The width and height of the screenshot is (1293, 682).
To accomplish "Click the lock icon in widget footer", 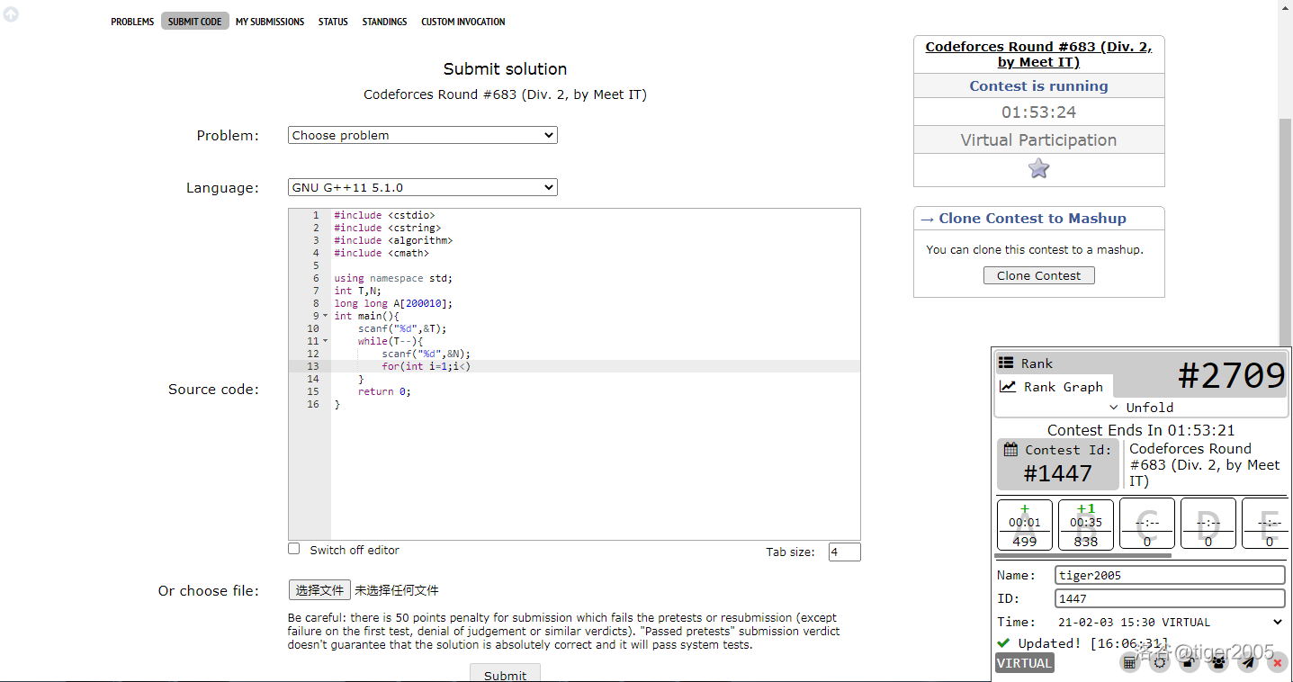I will click(x=1190, y=662).
